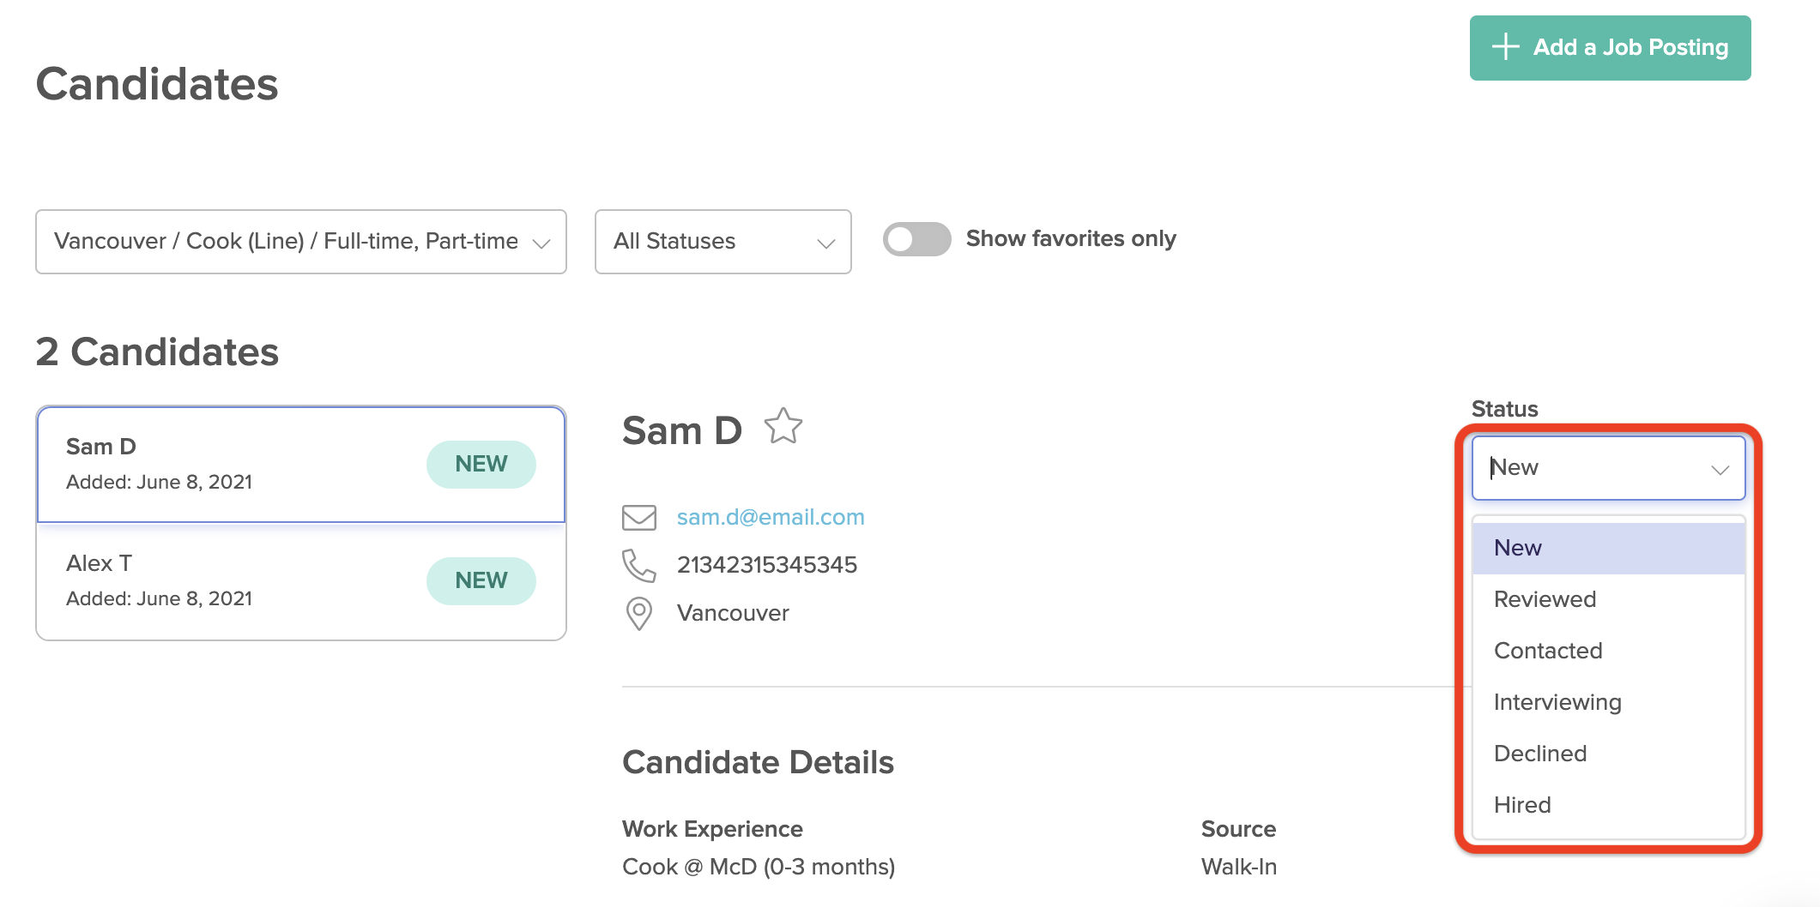Click the email envelope icon
This screenshot has height=907, width=1820.
[x=639, y=518]
